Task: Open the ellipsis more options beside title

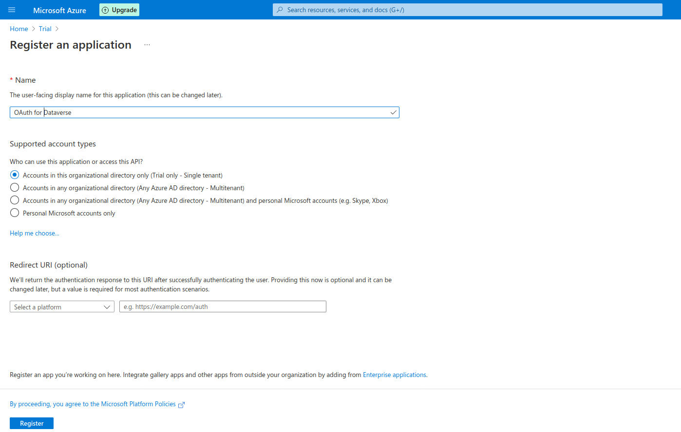Action: point(147,45)
